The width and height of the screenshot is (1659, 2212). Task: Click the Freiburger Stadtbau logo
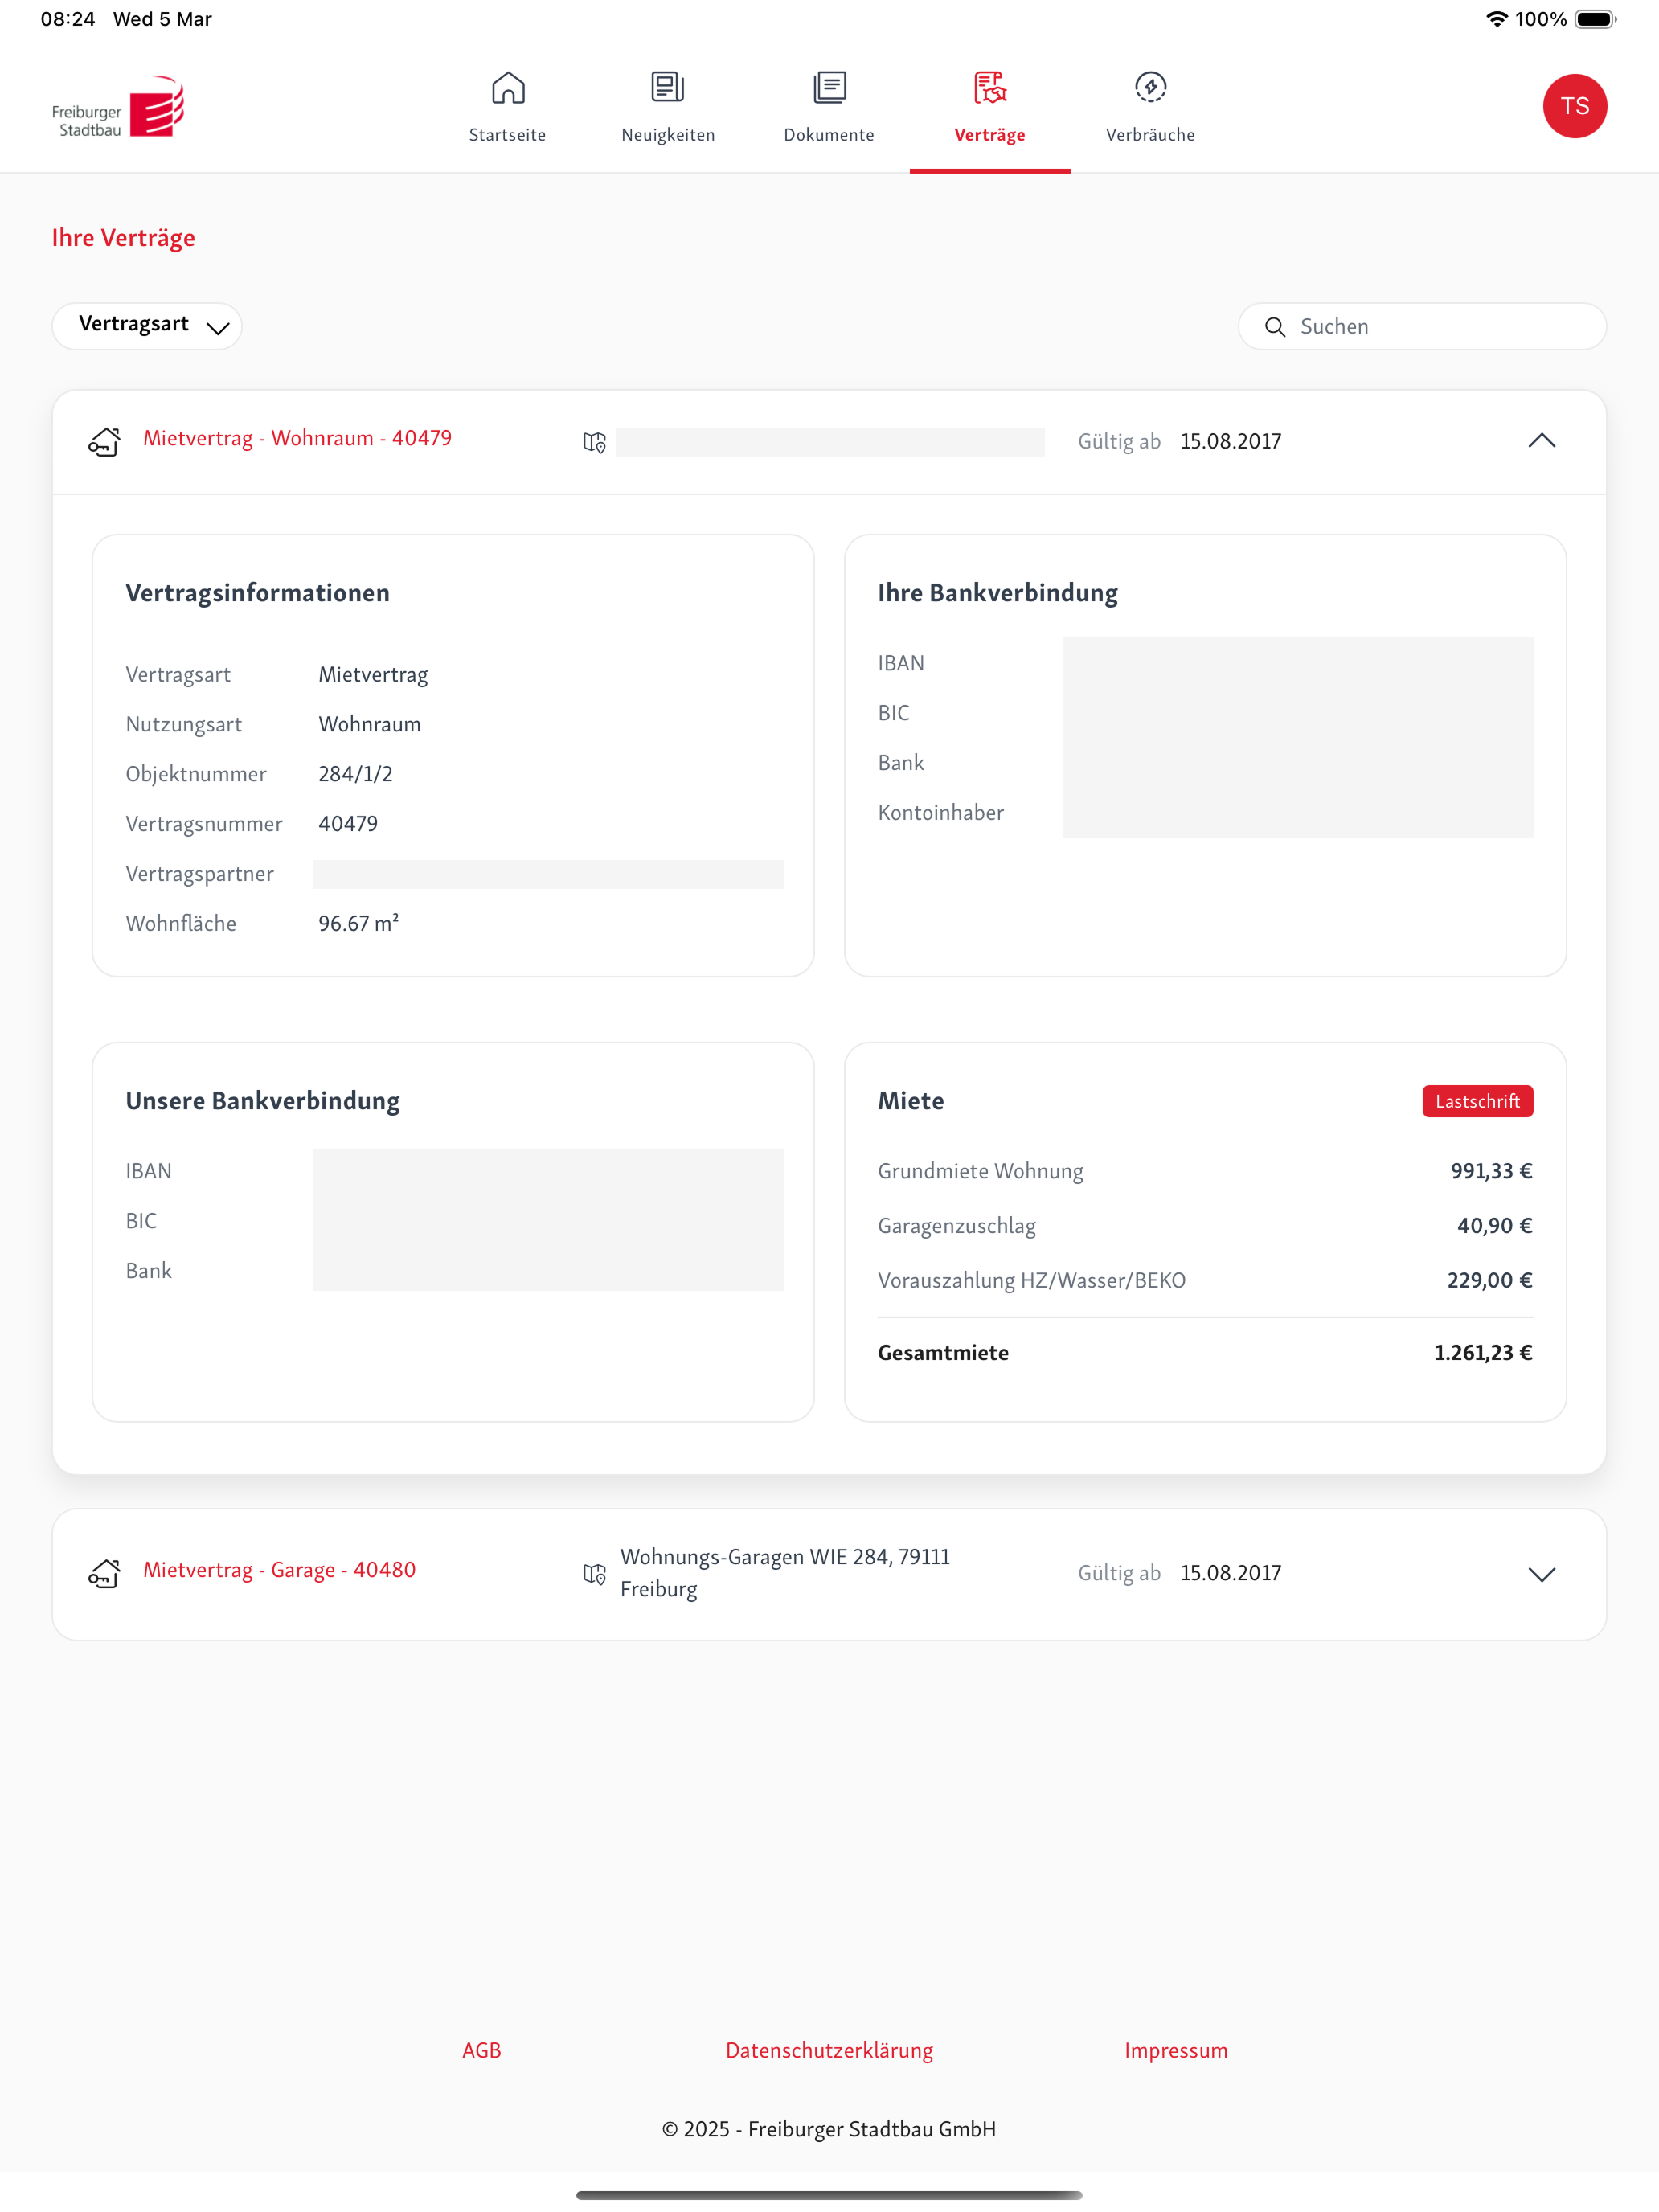[118, 107]
